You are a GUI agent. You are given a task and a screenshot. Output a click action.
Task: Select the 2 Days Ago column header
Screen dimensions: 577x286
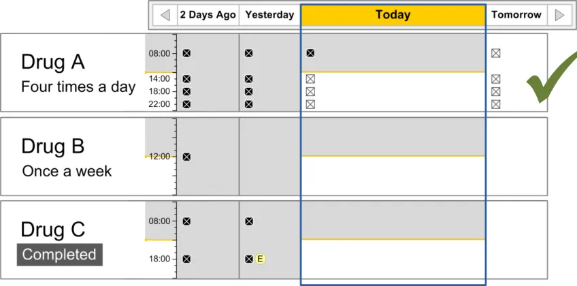click(x=208, y=15)
